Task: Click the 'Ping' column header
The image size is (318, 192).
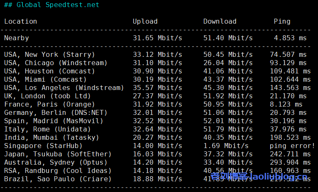Action: [x=282, y=22]
